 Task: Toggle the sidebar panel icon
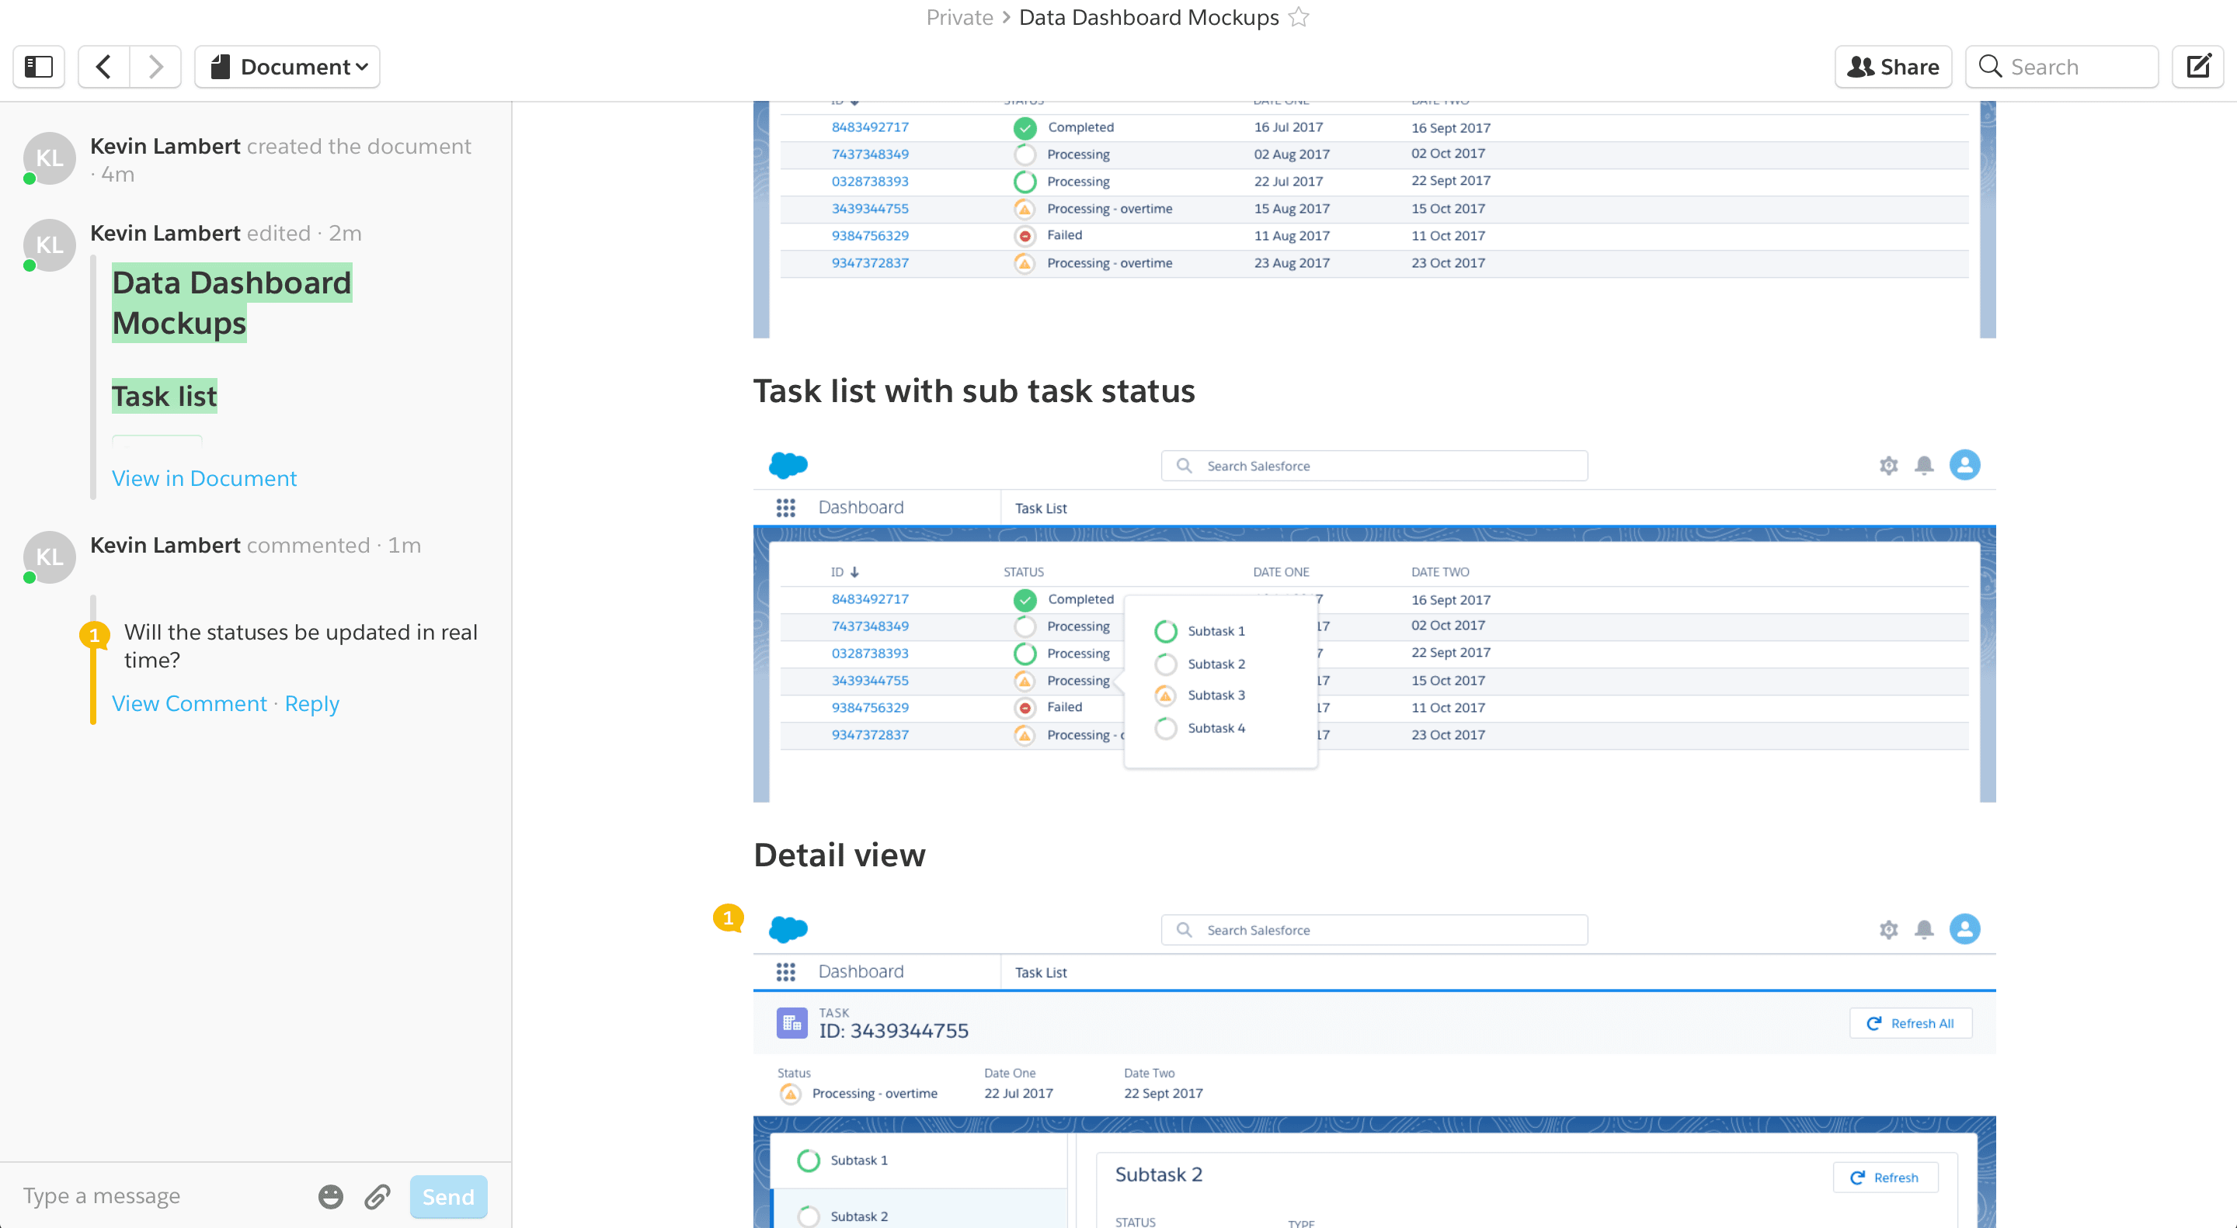[x=39, y=67]
